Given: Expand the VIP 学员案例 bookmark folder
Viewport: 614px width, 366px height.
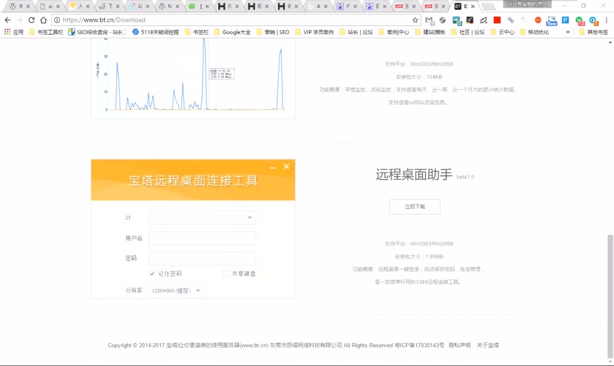Looking at the screenshot, I should tap(314, 32).
